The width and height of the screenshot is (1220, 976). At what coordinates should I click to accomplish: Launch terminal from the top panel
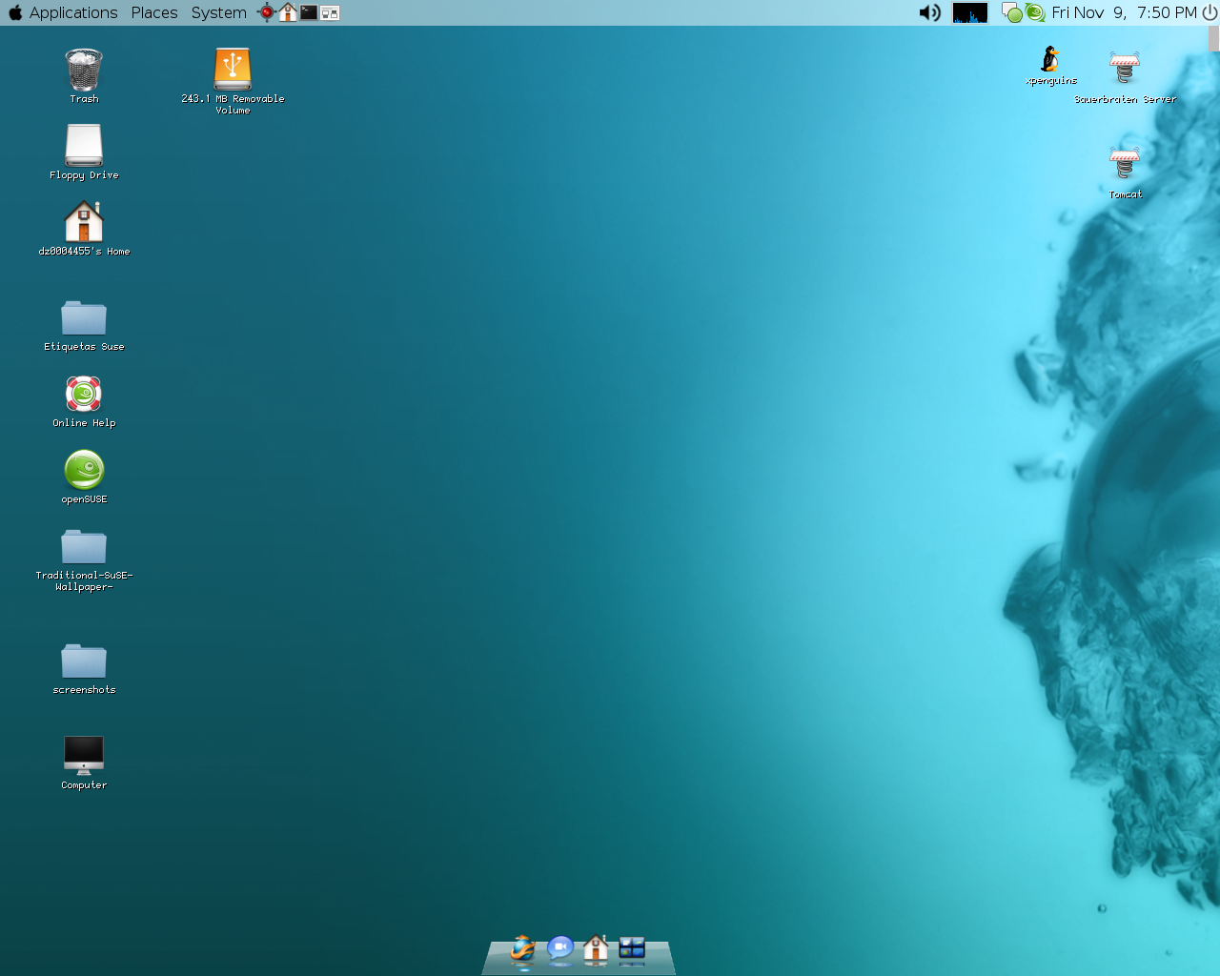pos(309,12)
